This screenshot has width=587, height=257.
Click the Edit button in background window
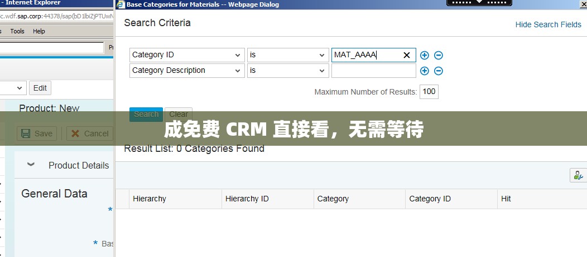40,88
